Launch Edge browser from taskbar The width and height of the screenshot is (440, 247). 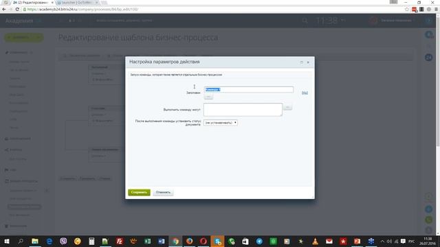[49, 241]
